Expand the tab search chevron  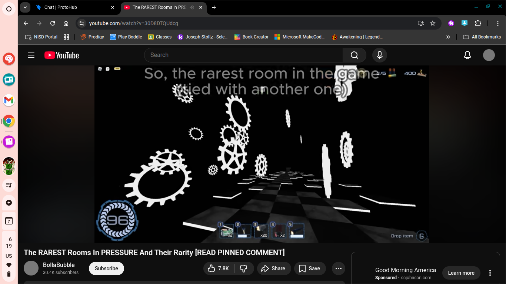25,7
